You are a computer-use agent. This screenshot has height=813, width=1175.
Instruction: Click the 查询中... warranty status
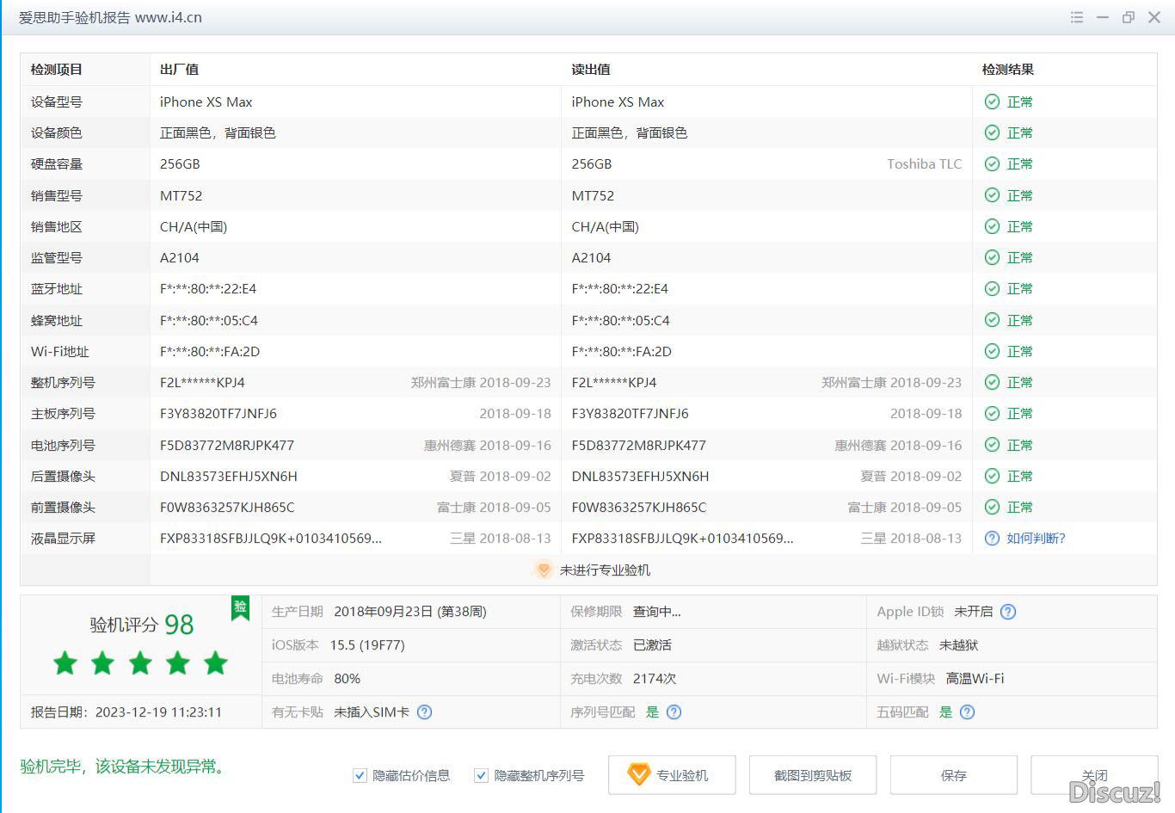tap(656, 612)
